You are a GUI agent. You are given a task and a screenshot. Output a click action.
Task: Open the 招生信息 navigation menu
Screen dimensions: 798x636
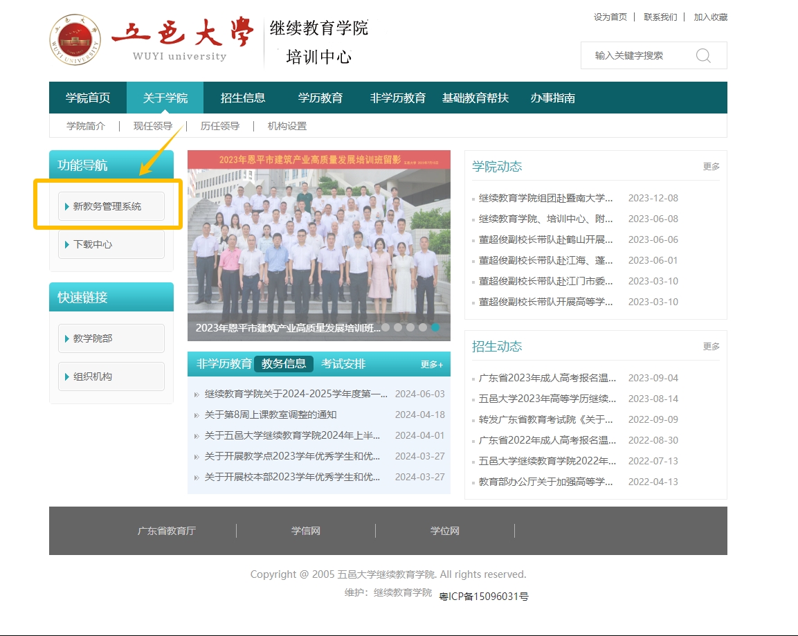click(x=243, y=98)
